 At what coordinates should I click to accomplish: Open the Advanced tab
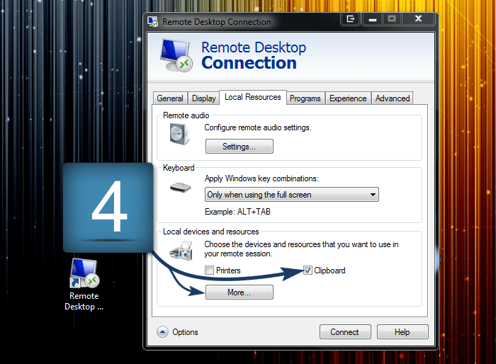393,98
